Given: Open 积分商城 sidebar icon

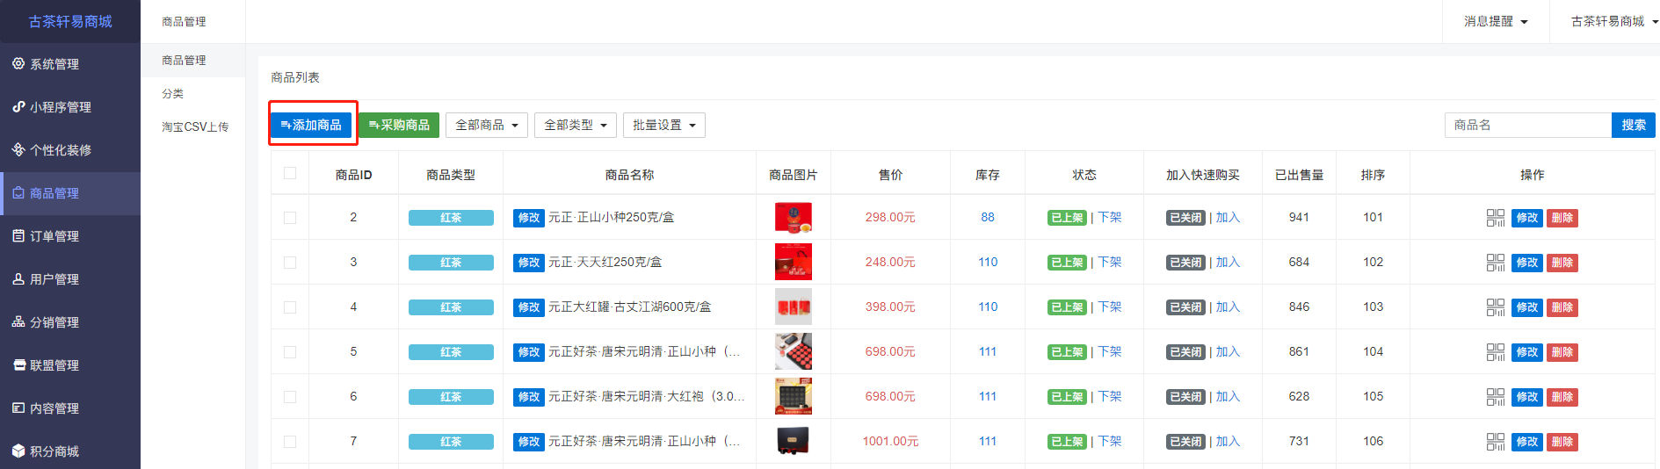Looking at the screenshot, I should click(18, 451).
